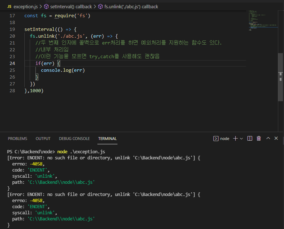Image resolution: width=284 pixels, height=229 pixels.
Task: Click the PS C:\Backend\node> prompt
Action: click(x=31, y=152)
